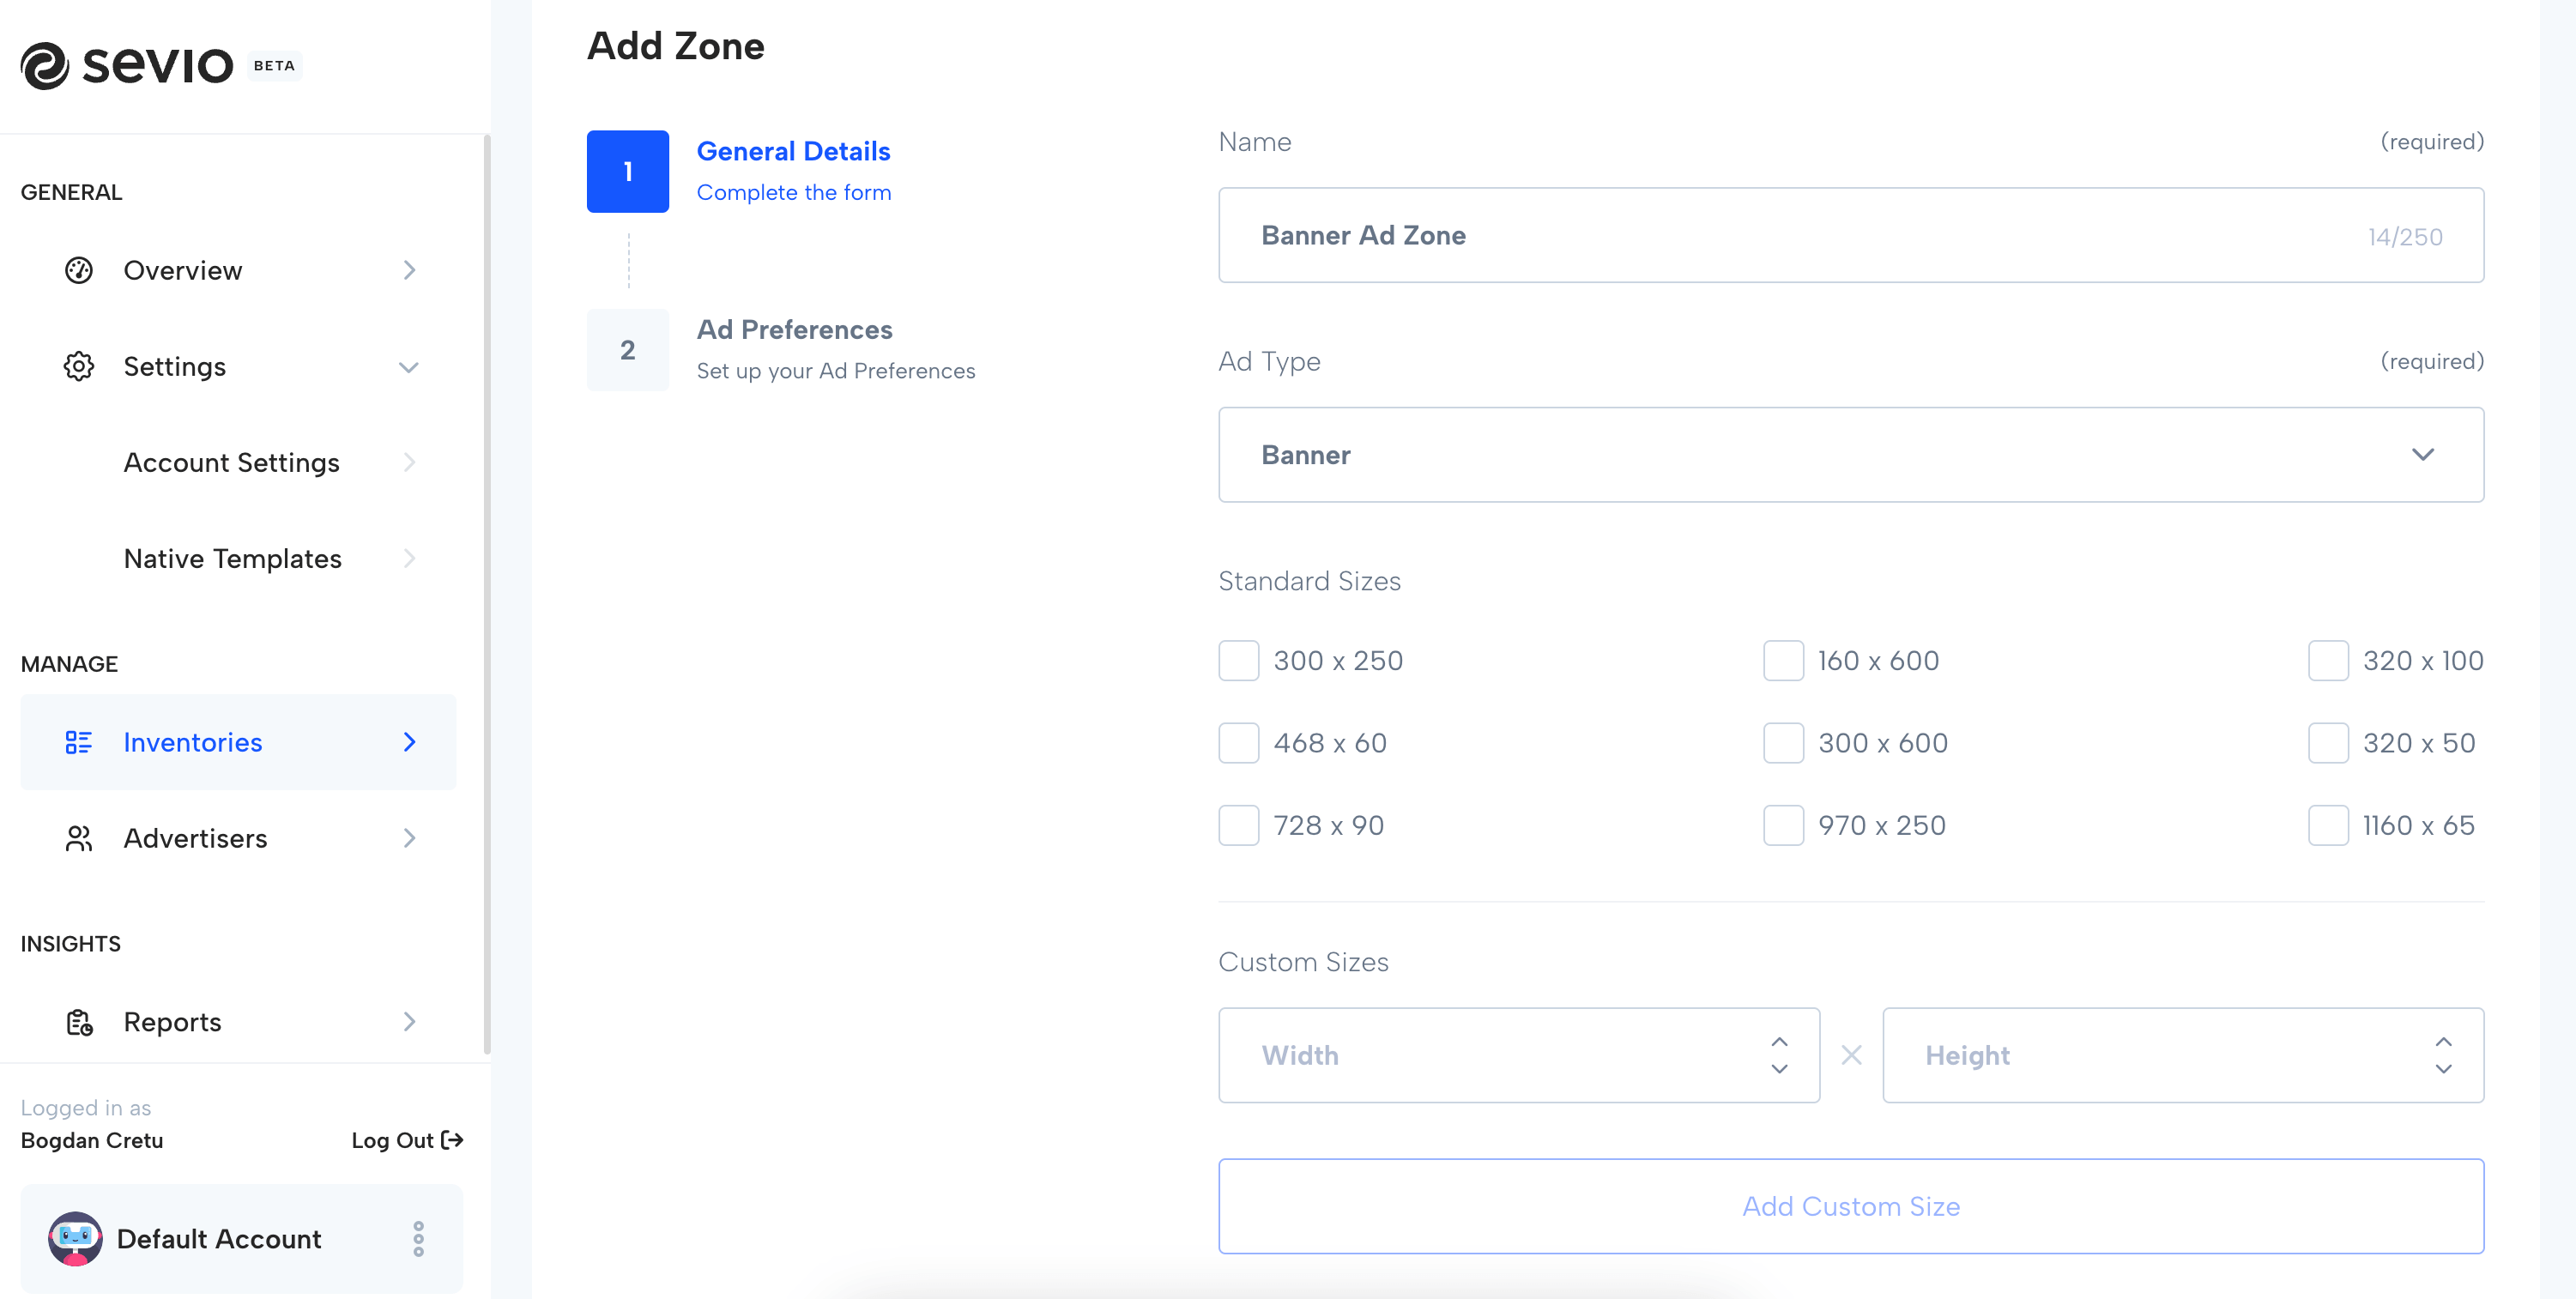This screenshot has width=2576, height=1299.
Task: Click the Reports document icon
Action: pyautogui.click(x=79, y=1021)
